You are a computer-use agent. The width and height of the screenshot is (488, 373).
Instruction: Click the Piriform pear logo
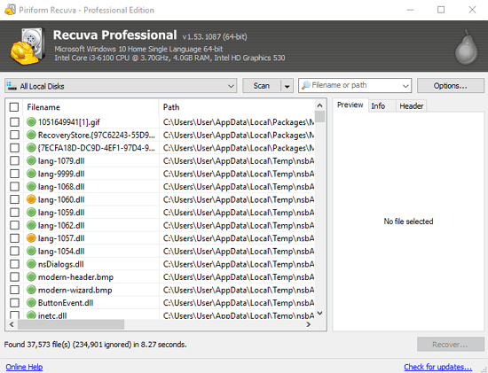pyautogui.click(x=466, y=47)
